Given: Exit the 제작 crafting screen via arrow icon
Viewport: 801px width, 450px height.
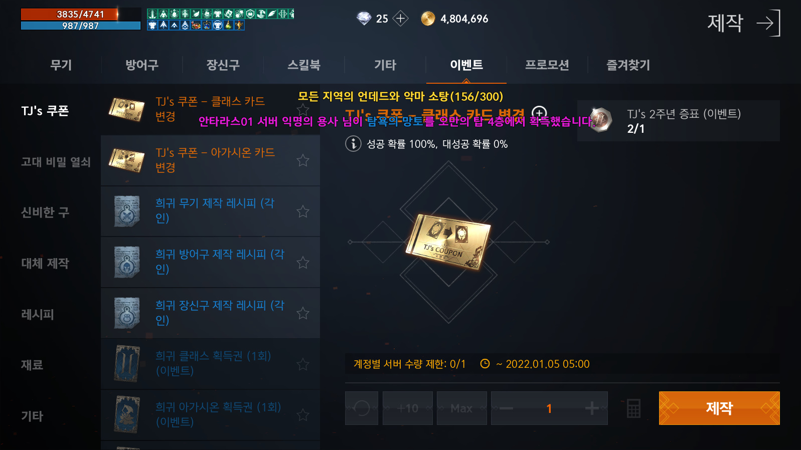Looking at the screenshot, I should click(x=768, y=23).
